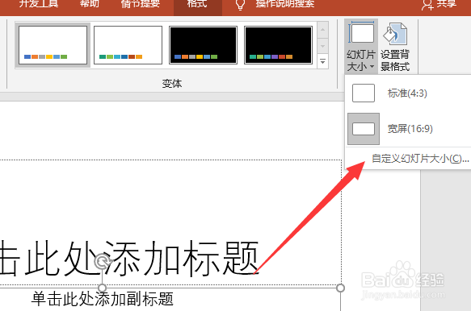
Task: Open the 情节提要 ribbon tab
Action: pos(141,4)
